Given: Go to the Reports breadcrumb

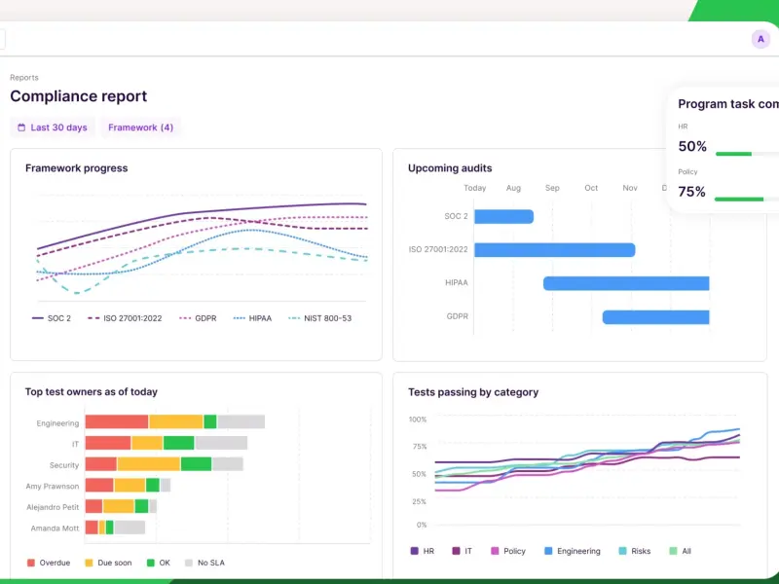Looking at the screenshot, I should 24,78.
